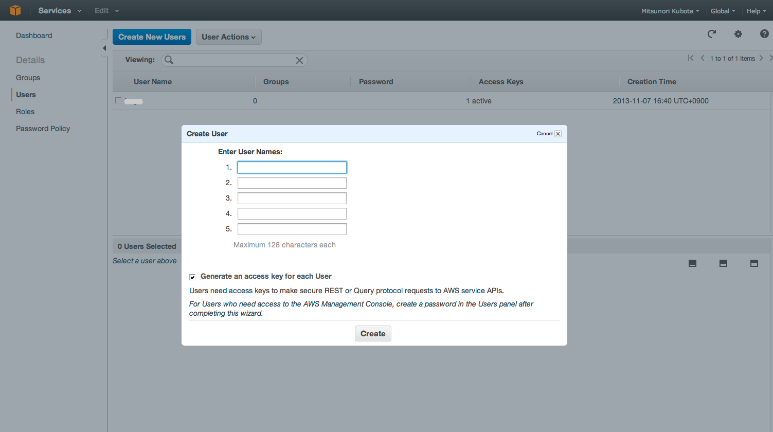Open the Mitsunori Kubota account menu
773x432 pixels.
[x=670, y=11]
